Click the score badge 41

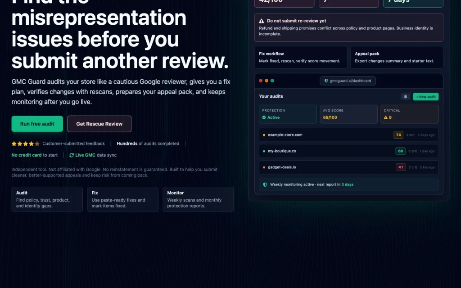pyautogui.click(x=401, y=167)
